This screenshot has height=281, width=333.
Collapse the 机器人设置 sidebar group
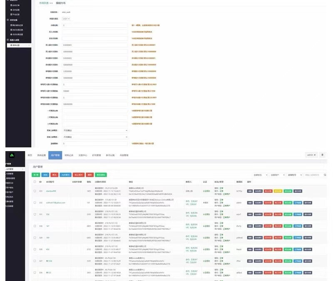(x=8, y=40)
